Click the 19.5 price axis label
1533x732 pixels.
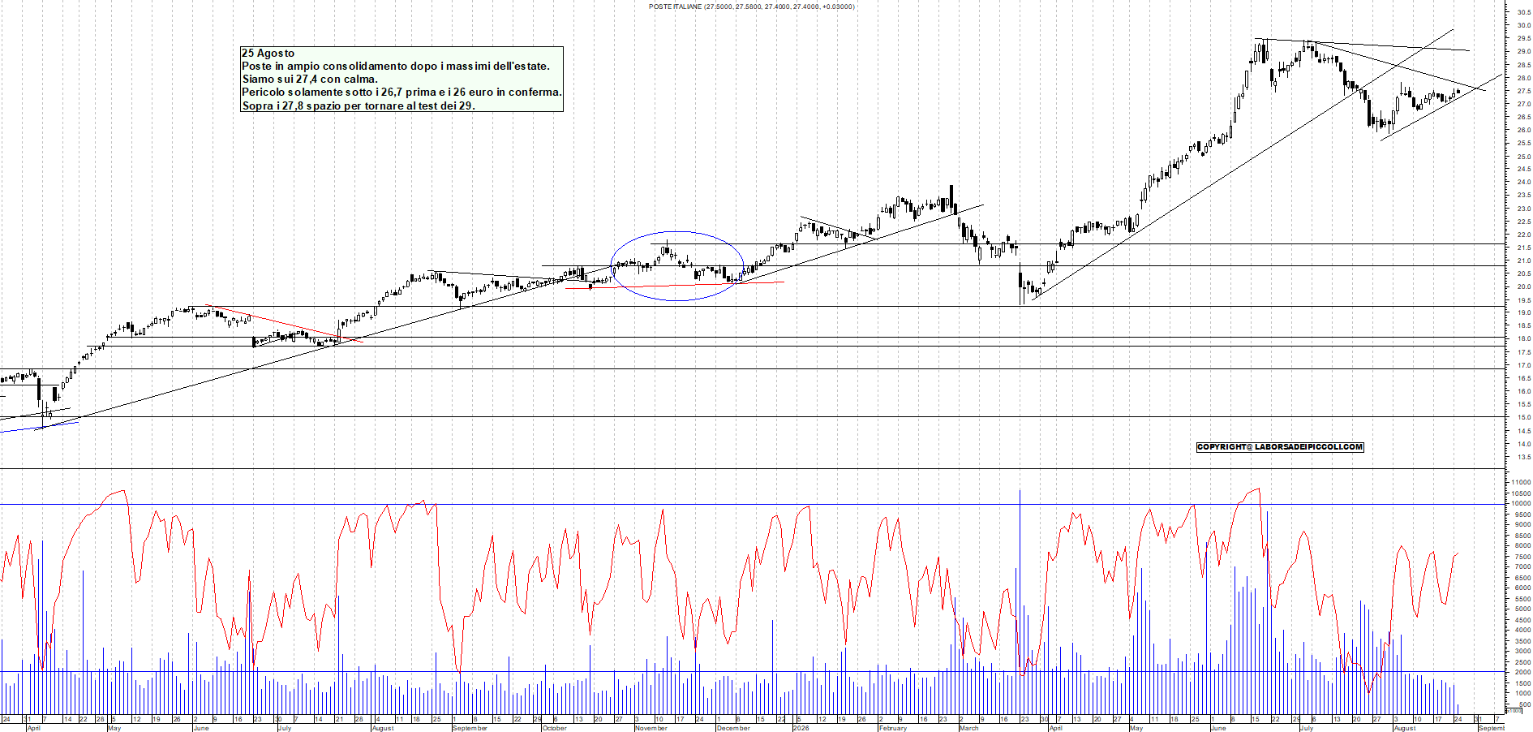[x=1523, y=299]
